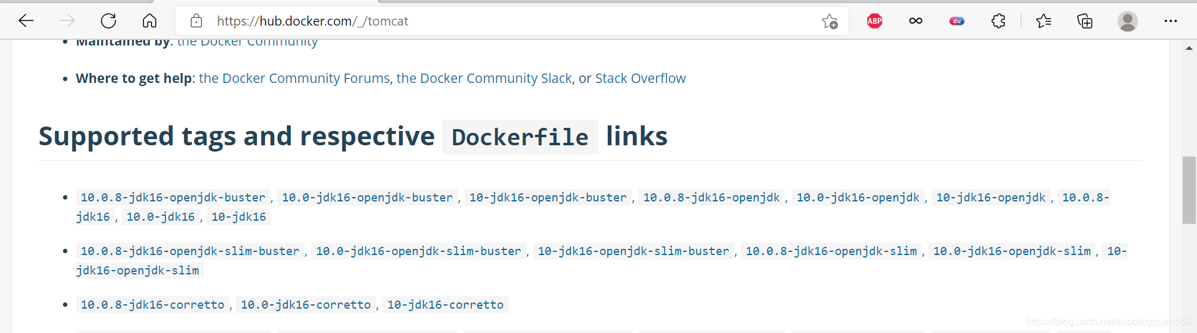
Task: Open the user profile avatar
Action: coord(1127,21)
